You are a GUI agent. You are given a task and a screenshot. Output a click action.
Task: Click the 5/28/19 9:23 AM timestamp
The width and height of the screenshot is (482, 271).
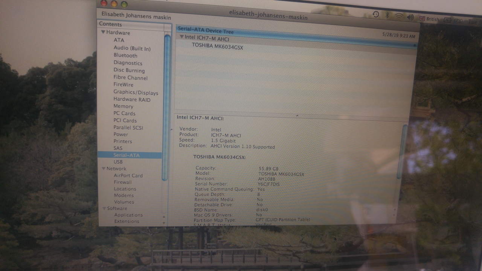tap(399, 36)
